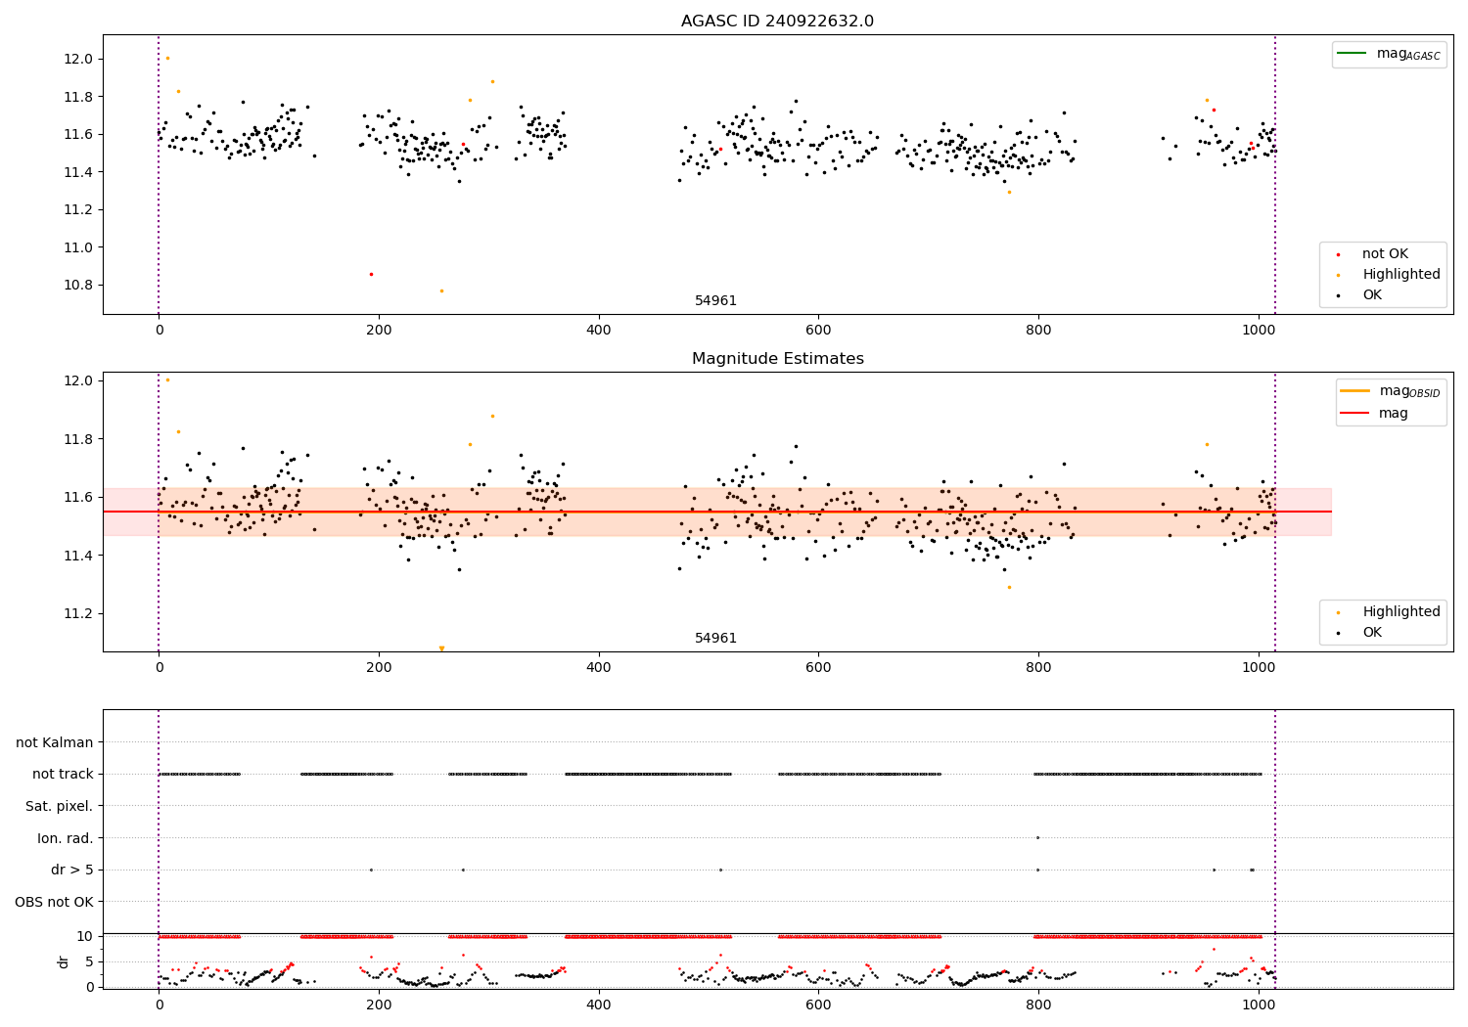Click the orange mag OBSID legend line sample
The width and height of the screenshot is (1468, 1027).
[x=1355, y=390]
